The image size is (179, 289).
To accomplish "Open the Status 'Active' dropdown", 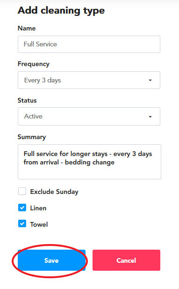I will [x=89, y=117].
